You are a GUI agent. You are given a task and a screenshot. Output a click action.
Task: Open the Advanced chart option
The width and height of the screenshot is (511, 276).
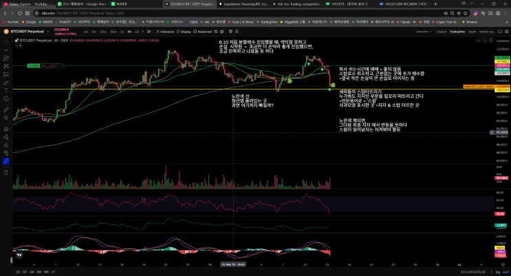click(202, 32)
